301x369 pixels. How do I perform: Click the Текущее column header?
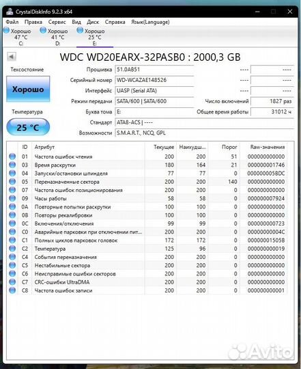[x=160, y=147]
